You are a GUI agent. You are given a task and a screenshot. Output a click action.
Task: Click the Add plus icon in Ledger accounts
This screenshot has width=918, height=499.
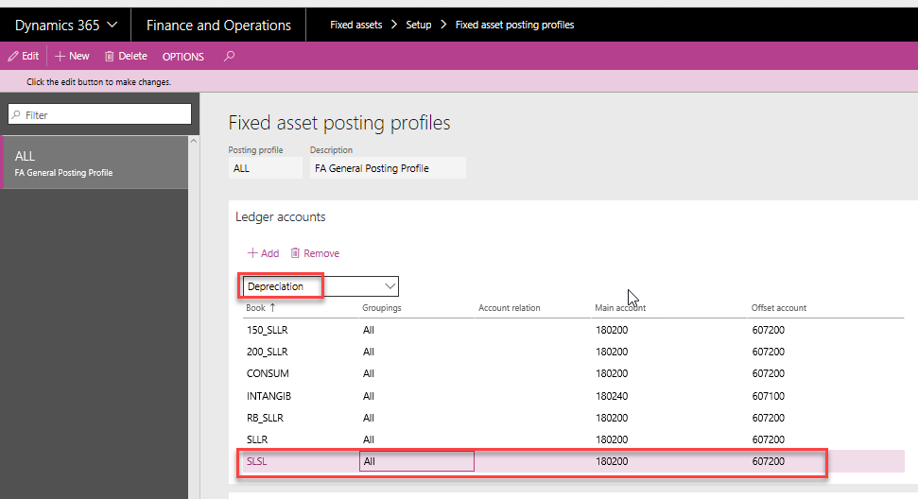pos(252,253)
